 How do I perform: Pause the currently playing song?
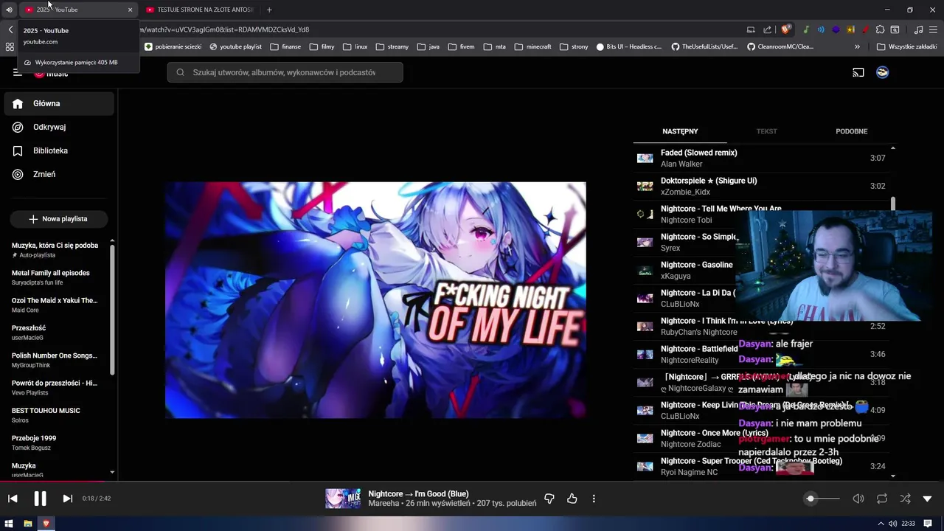click(40, 499)
